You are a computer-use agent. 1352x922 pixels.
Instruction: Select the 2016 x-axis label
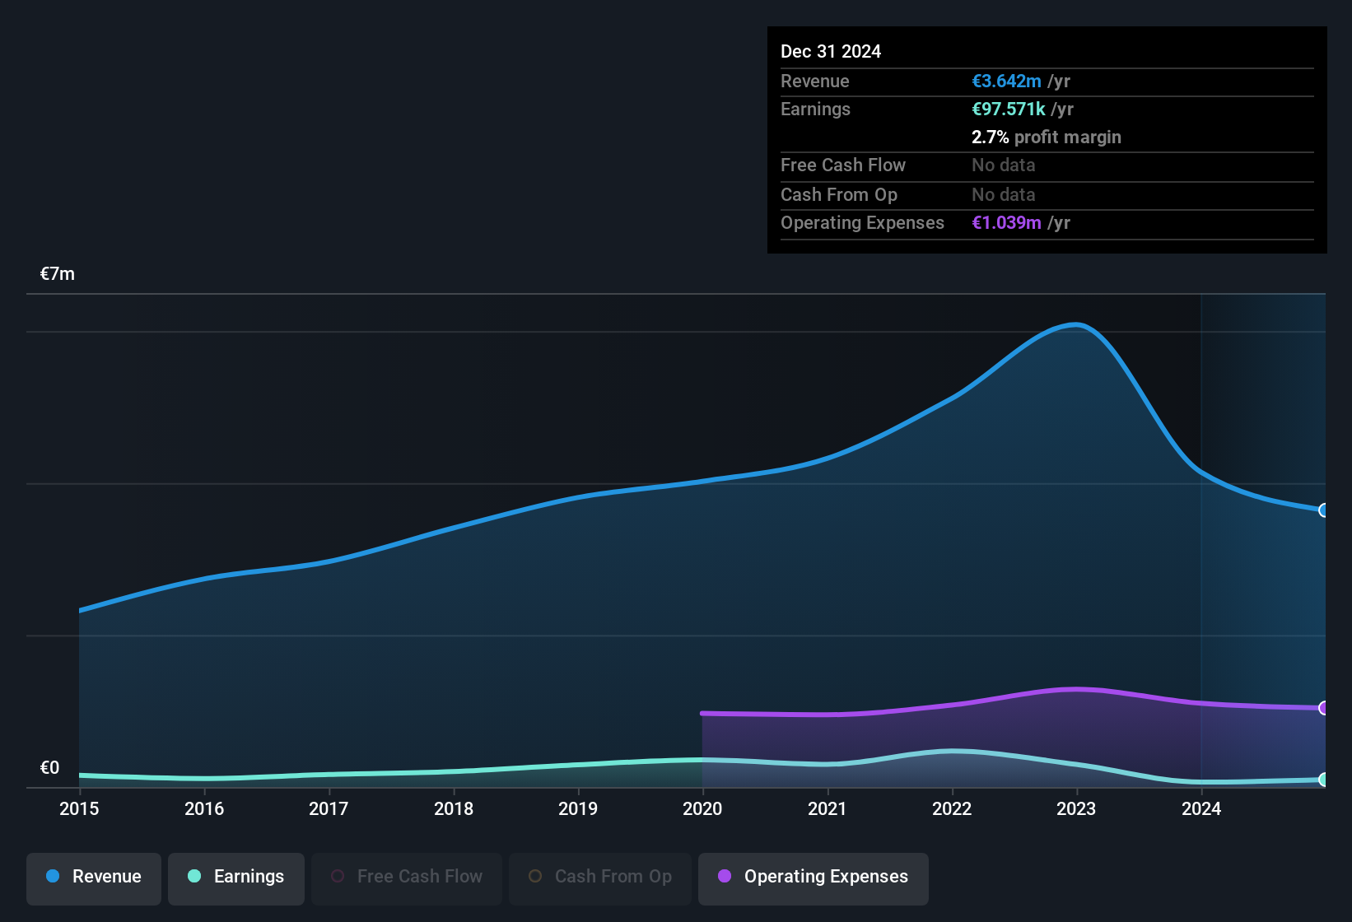(204, 809)
